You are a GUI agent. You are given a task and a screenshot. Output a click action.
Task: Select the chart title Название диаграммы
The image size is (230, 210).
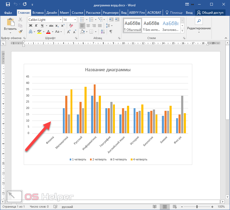[x=108, y=70]
